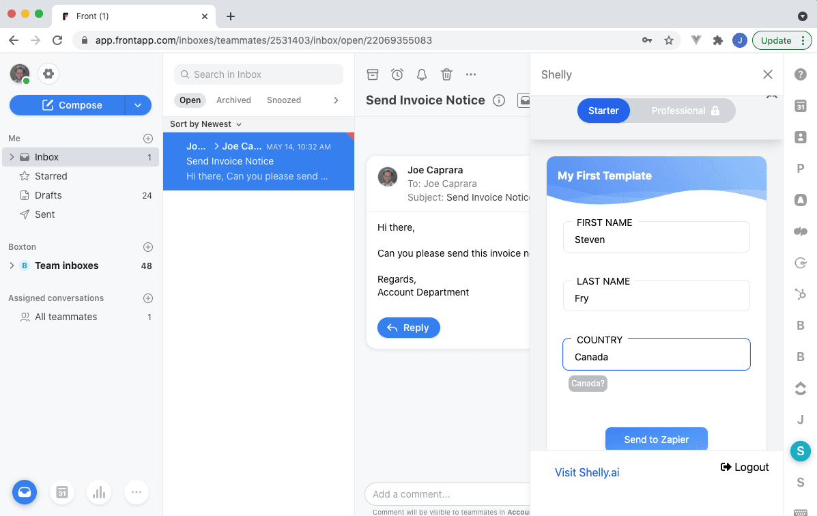Click Search in Inbox field

tap(259, 74)
